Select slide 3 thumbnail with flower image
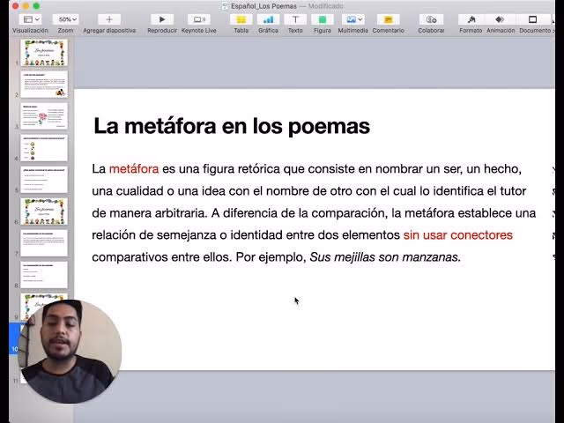564x423 pixels. coord(44,115)
